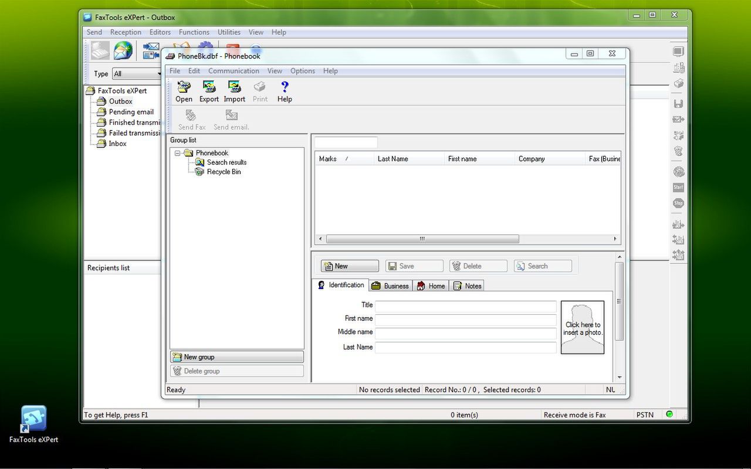The width and height of the screenshot is (751, 469).
Task: Switch to the Notes tab
Action: pos(467,286)
